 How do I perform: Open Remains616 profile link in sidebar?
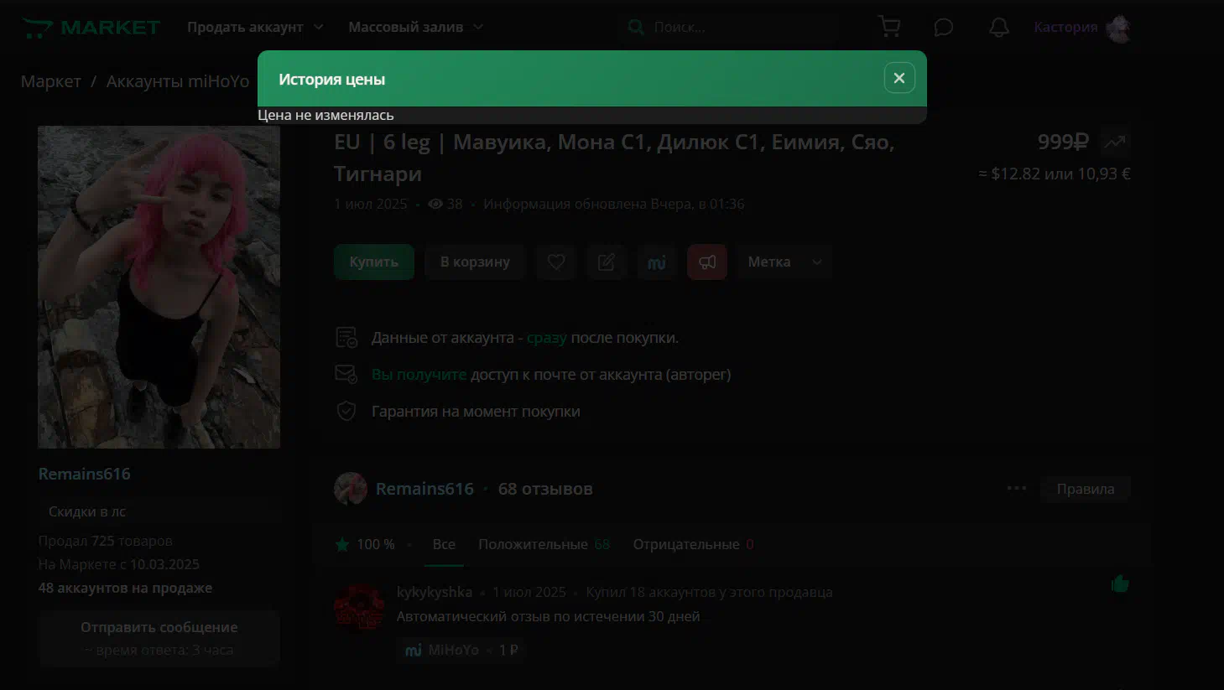click(x=85, y=474)
